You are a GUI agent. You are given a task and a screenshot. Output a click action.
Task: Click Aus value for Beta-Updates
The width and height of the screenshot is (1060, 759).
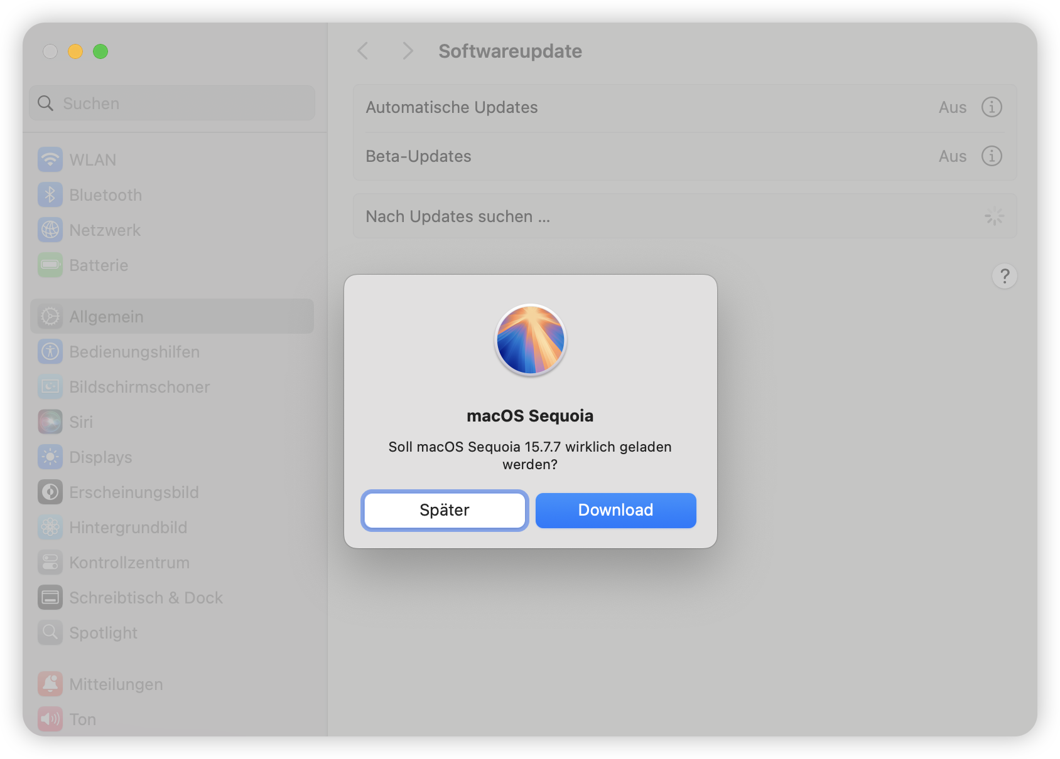[953, 156]
